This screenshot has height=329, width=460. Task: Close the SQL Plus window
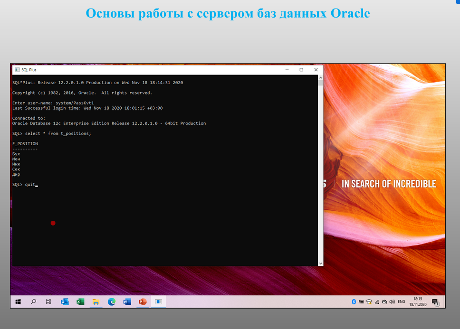[316, 70]
